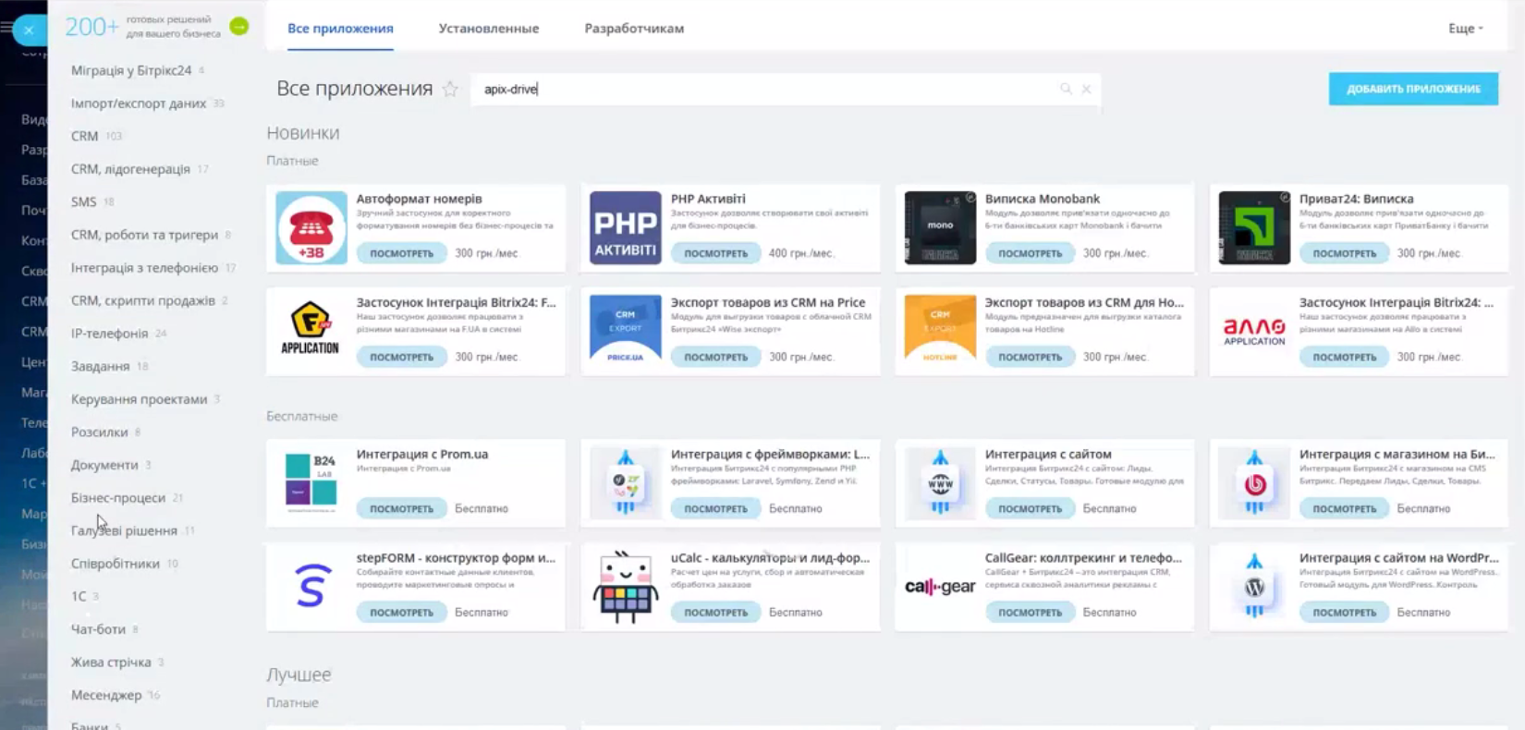The width and height of the screenshot is (1525, 730).
Task: Click Посмотреть for Интеграция с Prom.ua
Action: (402, 508)
